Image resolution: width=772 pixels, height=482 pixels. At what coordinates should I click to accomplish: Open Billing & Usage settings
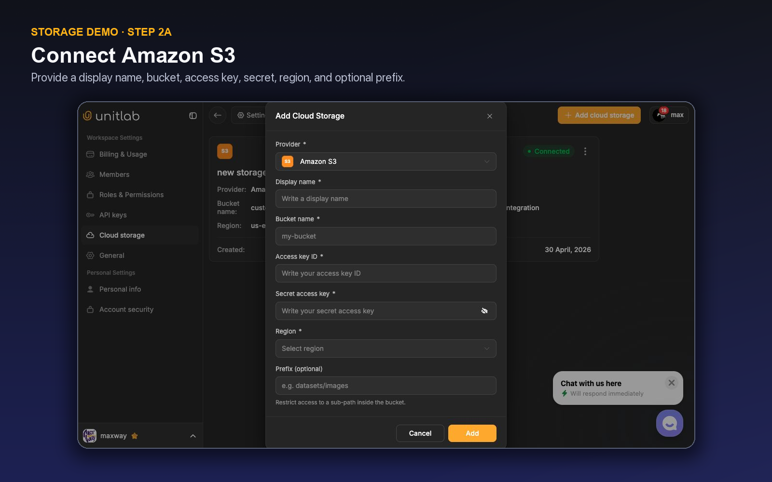point(140,154)
